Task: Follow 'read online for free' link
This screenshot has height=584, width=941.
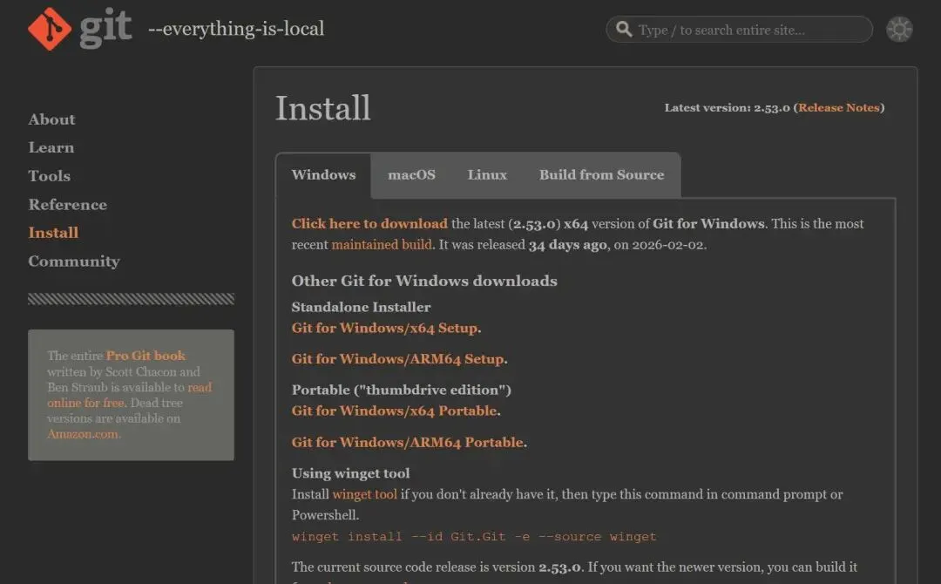Action: (x=129, y=395)
